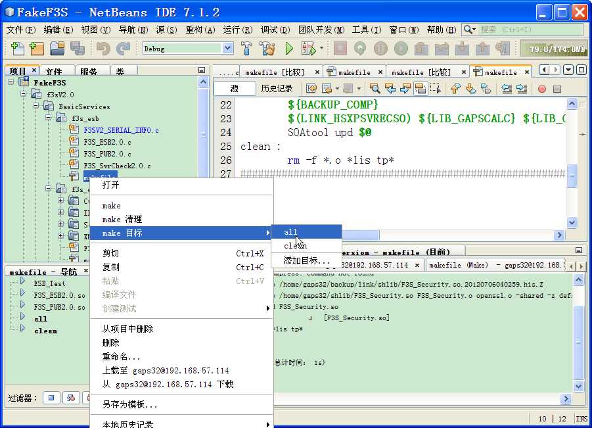The height and width of the screenshot is (428, 592).
Task: Click the memory usage indicator 79.8/174.8MB
Action: pyautogui.click(x=554, y=49)
